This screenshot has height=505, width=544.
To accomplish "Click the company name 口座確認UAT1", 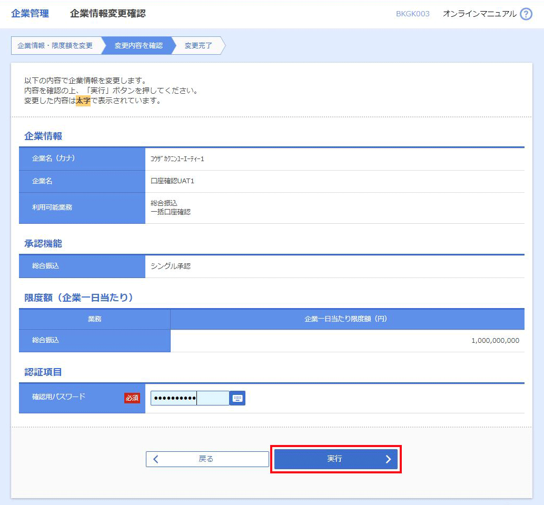I will coord(172,181).
